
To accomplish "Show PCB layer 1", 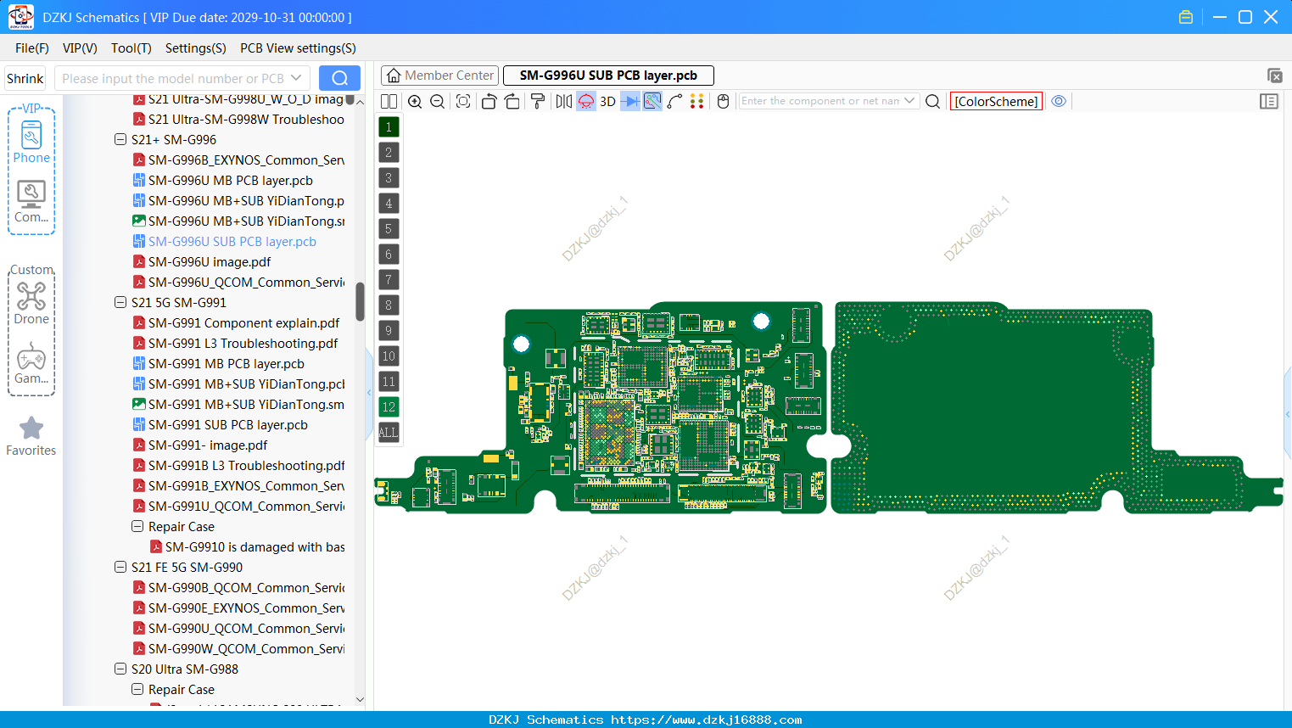I will pos(389,126).
